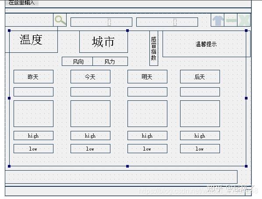Open the 在这里输入 menu placeholder
Viewport: 262px width, 199px height.
coord(22,3)
